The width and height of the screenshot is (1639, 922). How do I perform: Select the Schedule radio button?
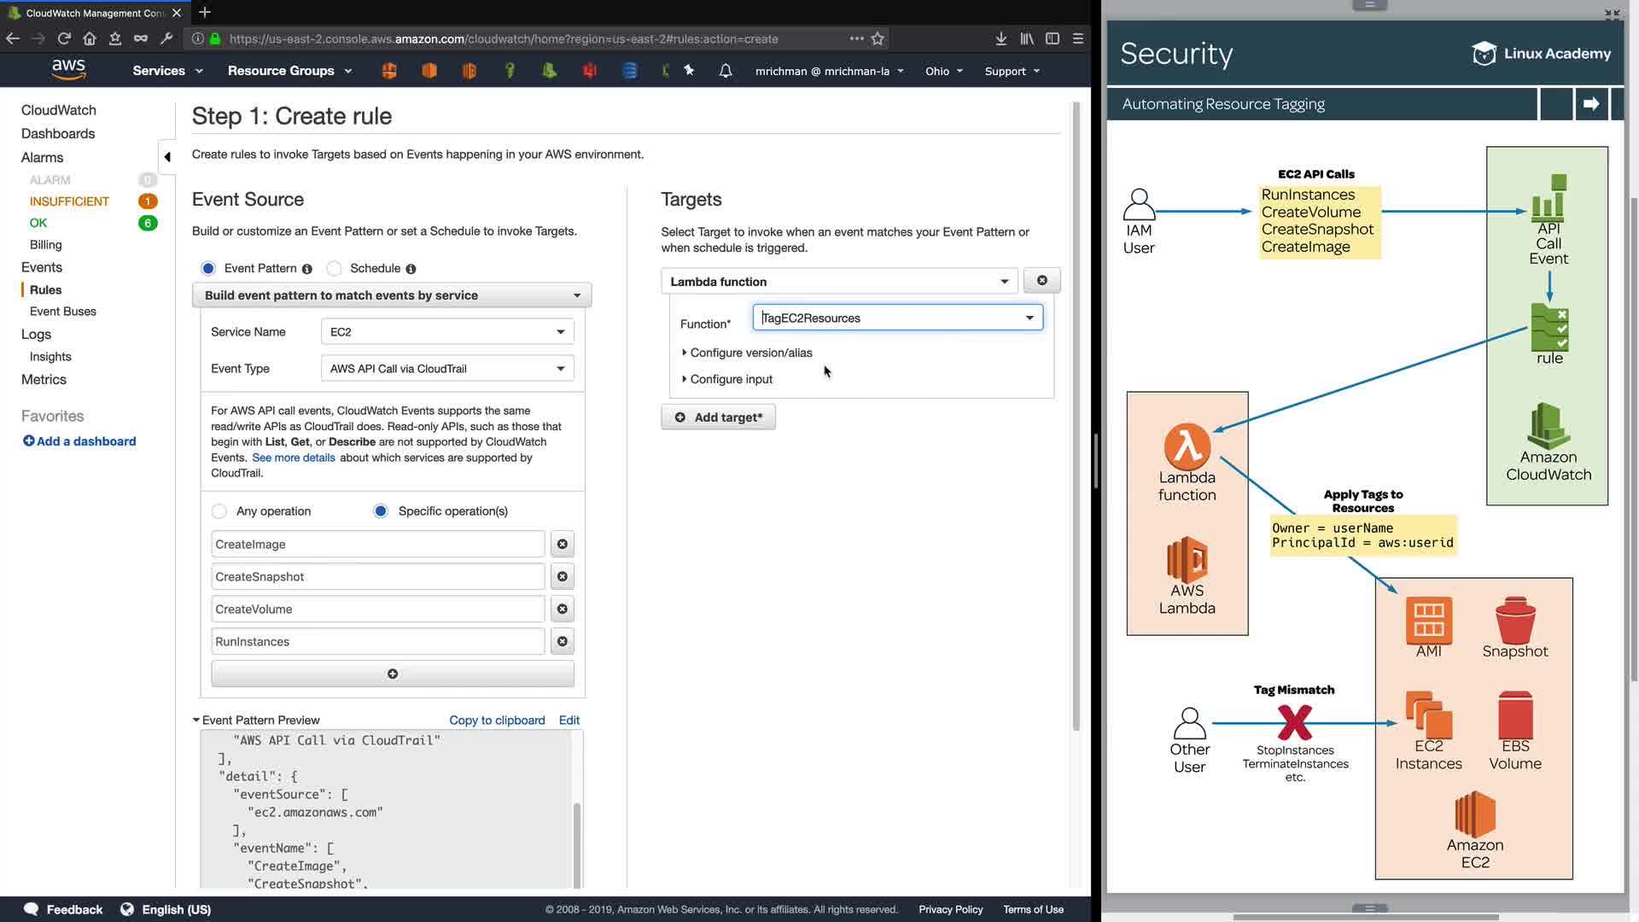335,269
